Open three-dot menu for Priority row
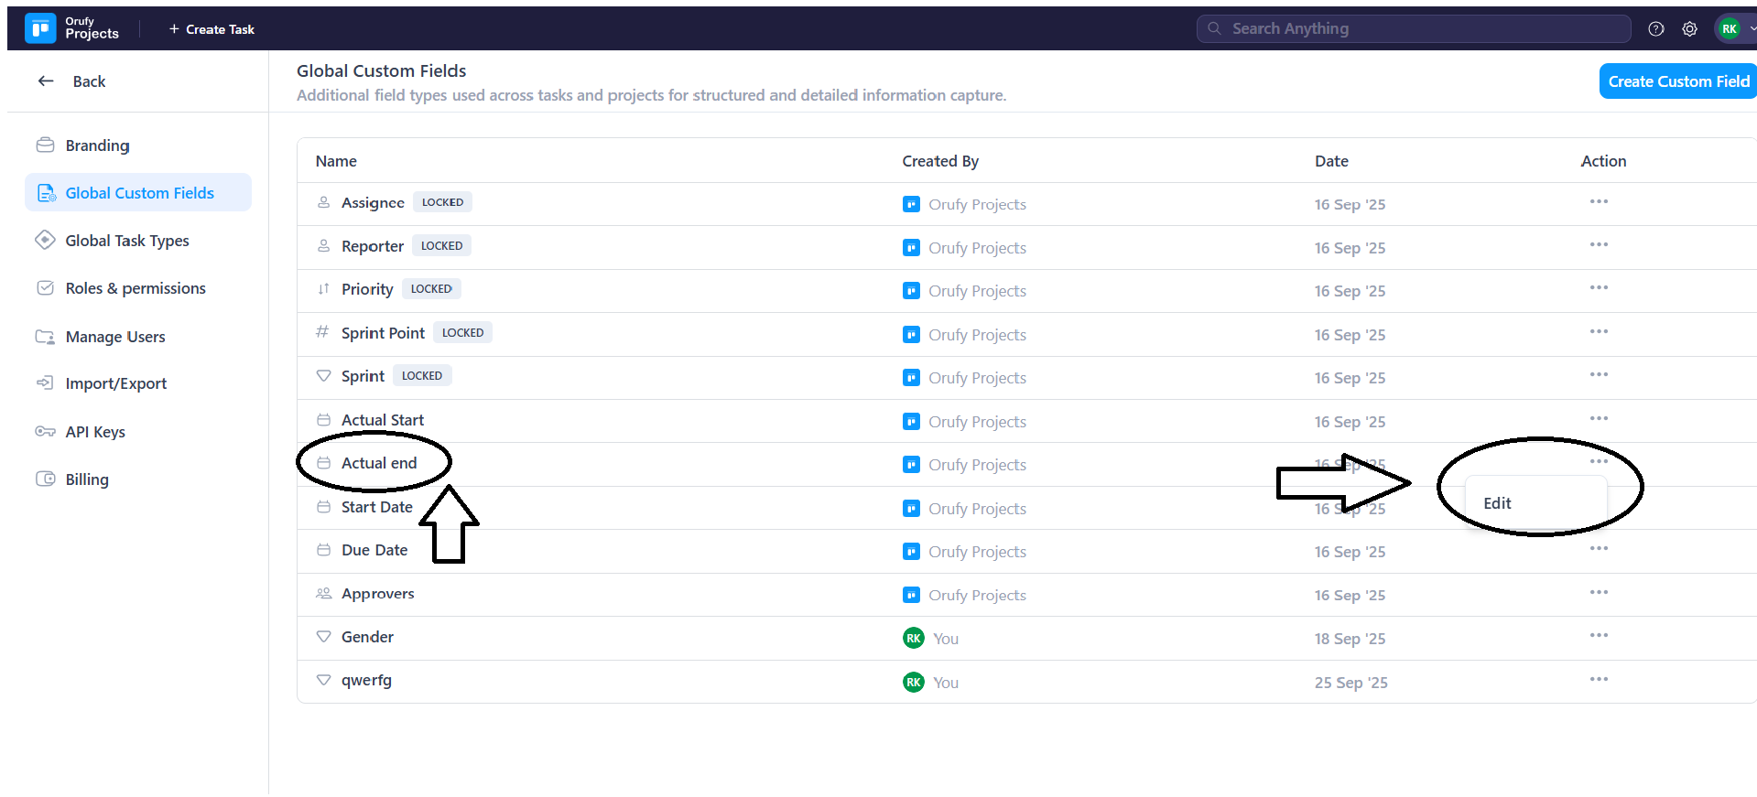Image resolution: width=1757 pixels, height=797 pixels. point(1599,288)
